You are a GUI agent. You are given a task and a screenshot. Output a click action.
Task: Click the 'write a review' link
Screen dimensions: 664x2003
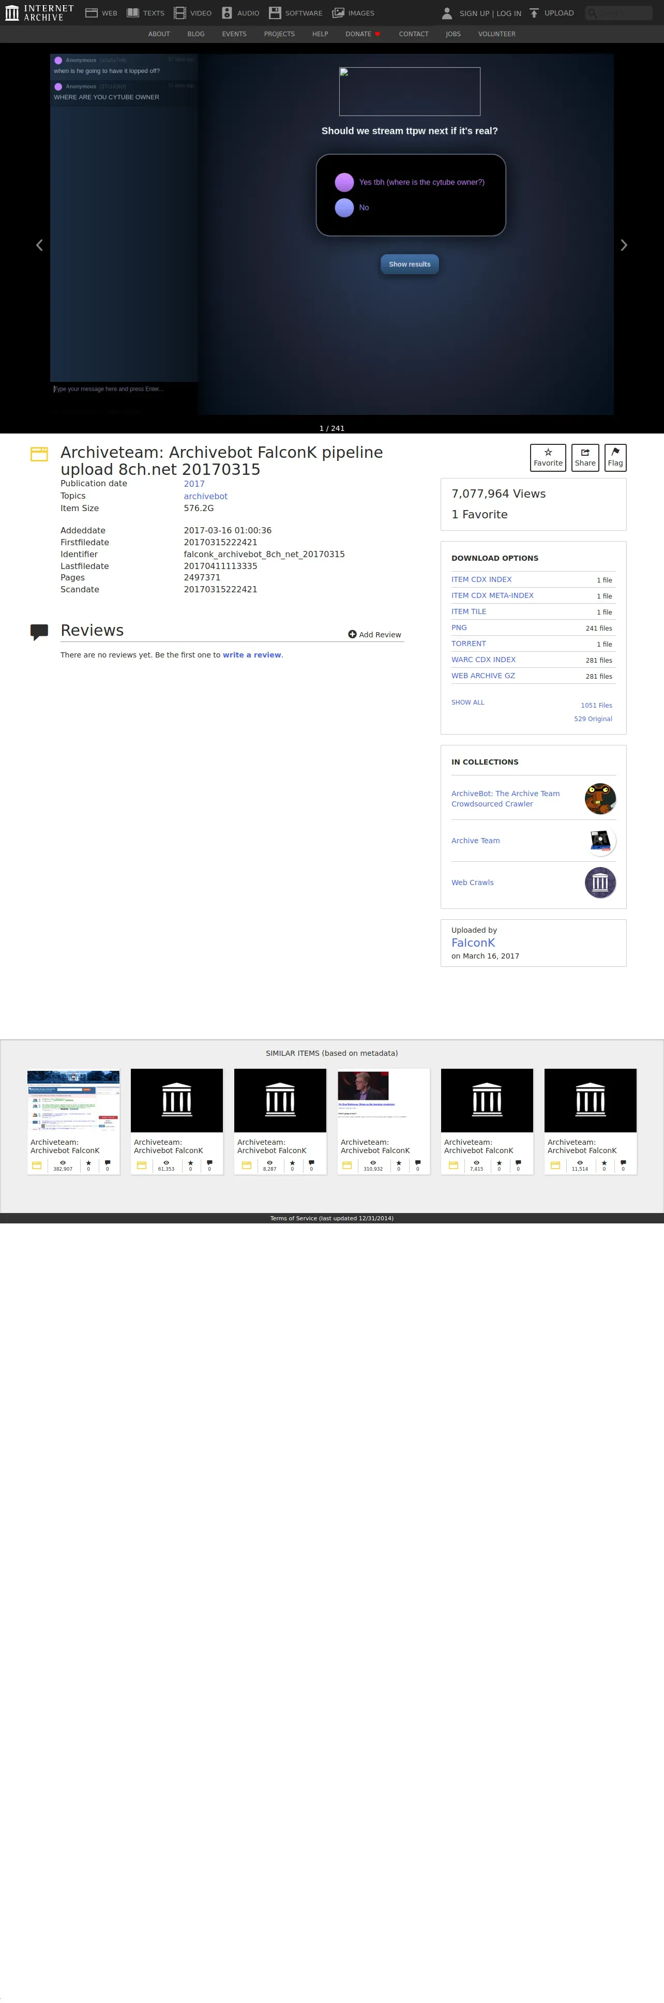coord(252,655)
